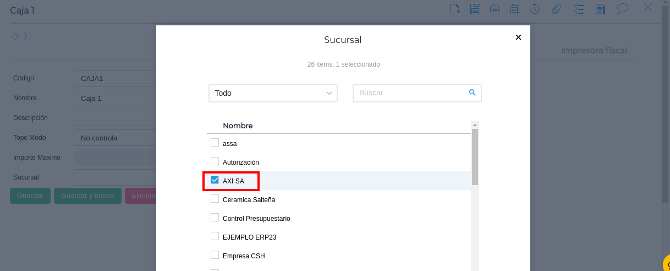Expand the Tope Modo dropdown
This screenshot has height=271, width=670.
tap(116, 138)
